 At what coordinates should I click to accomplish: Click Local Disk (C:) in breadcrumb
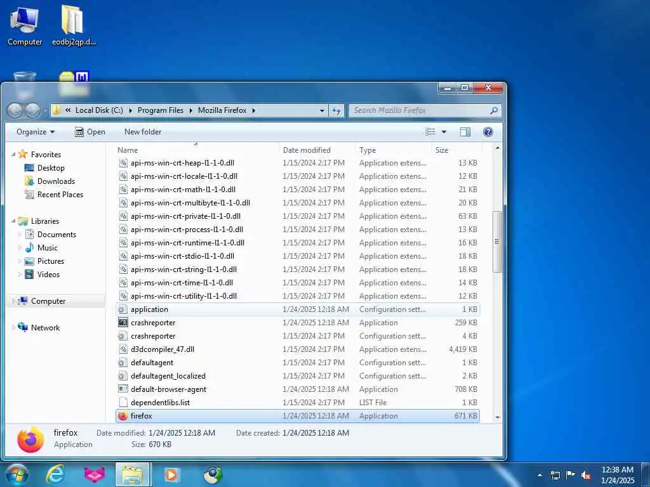[x=99, y=110]
